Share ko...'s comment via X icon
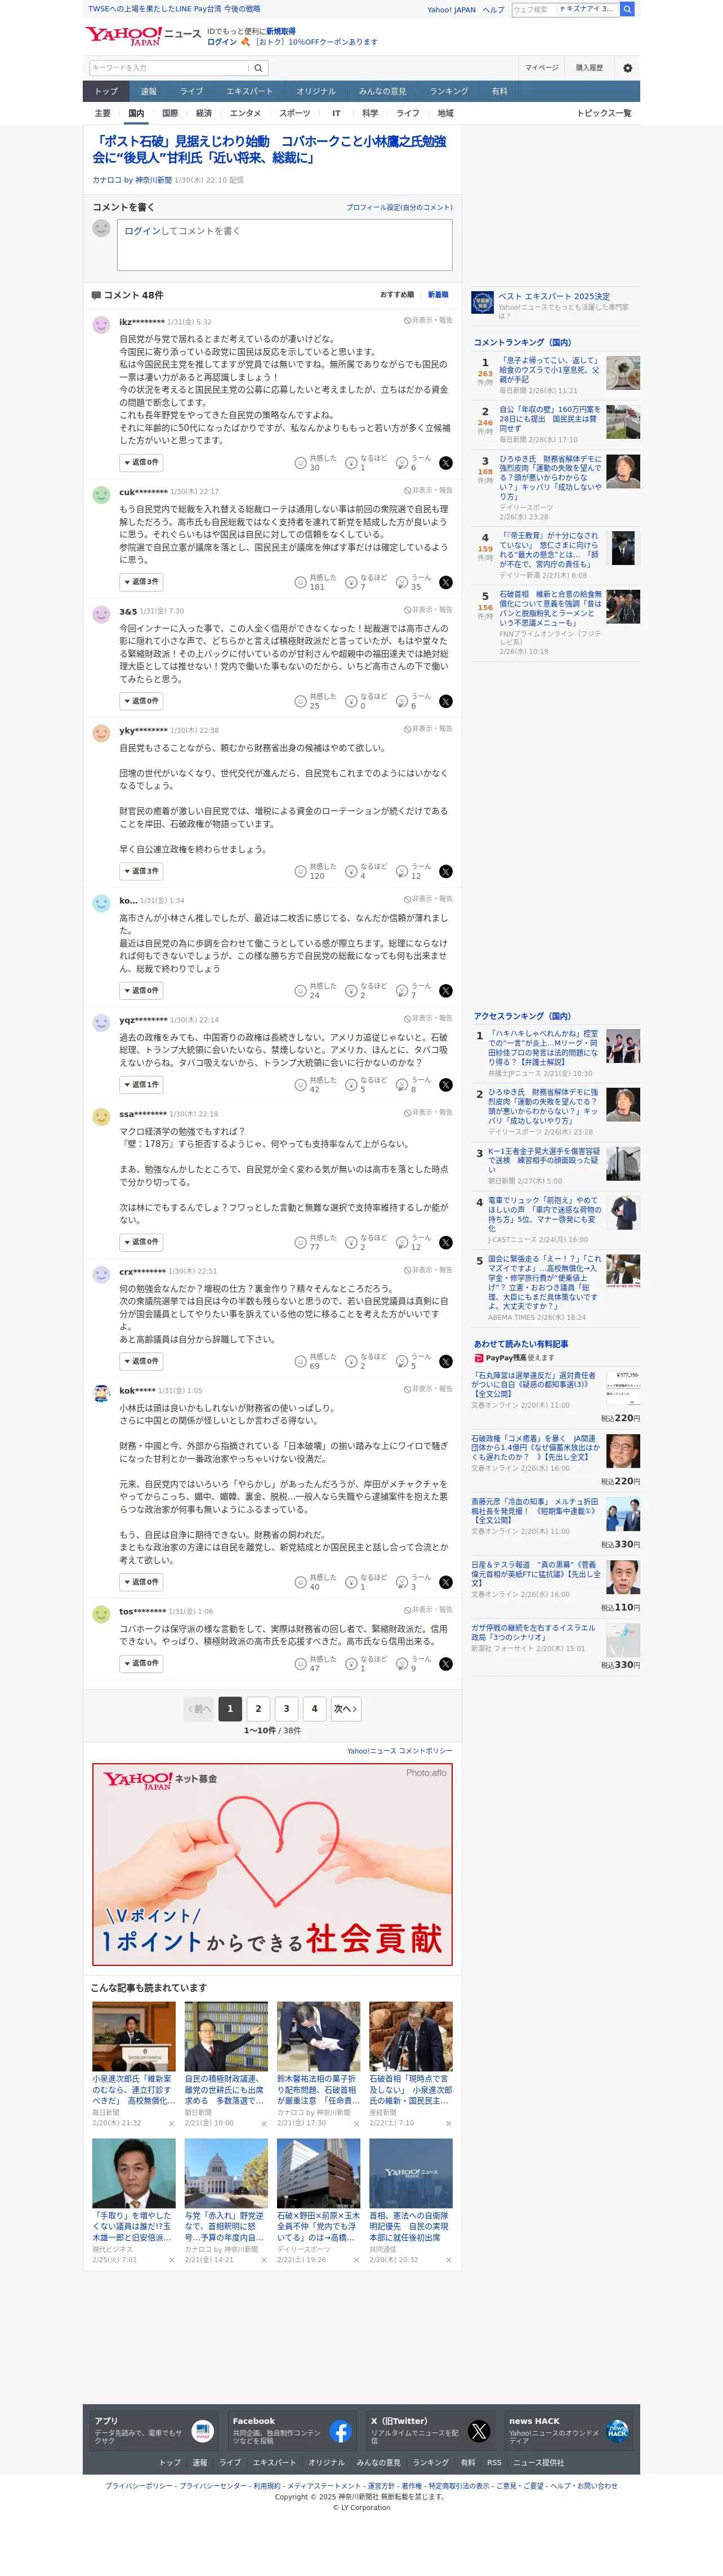 446,990
